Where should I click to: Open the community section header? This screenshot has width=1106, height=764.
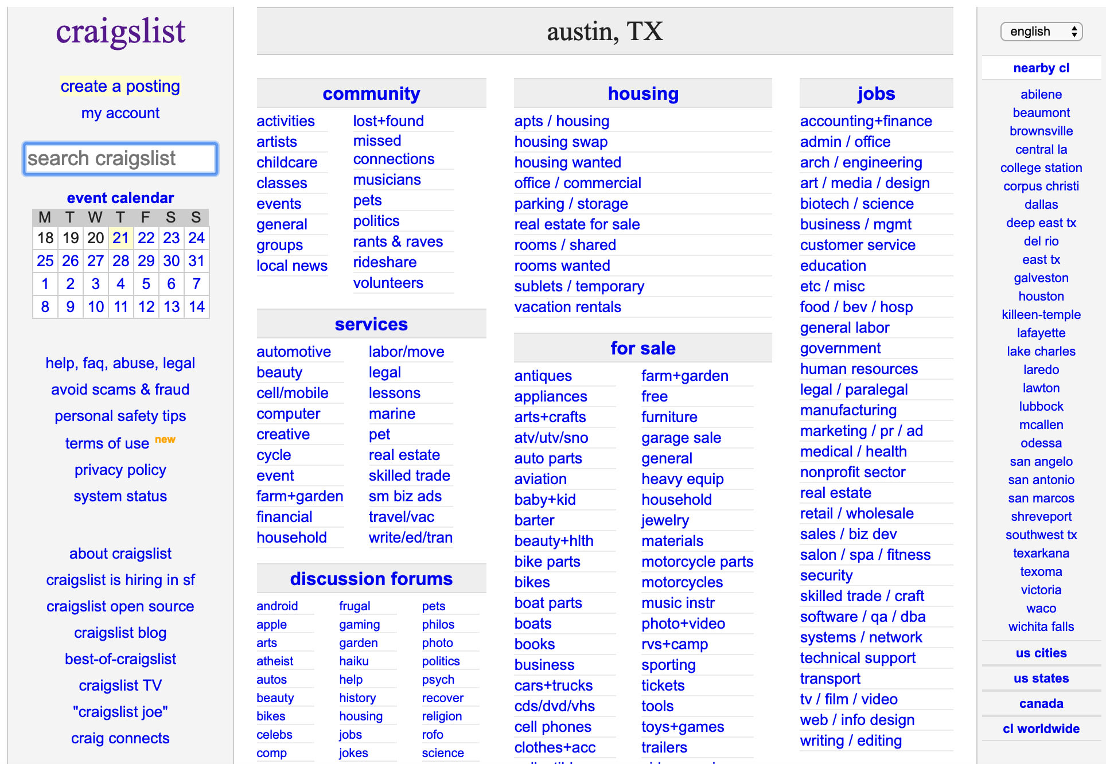pyautogui.click(x=371, y=93)
